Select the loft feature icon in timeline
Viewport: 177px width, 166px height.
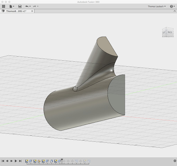pos(39,161)
